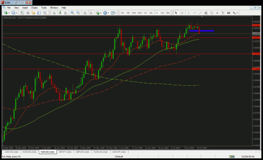Show the Market Watch window
The width and height of the screenshot is (263, 160).
22,13
